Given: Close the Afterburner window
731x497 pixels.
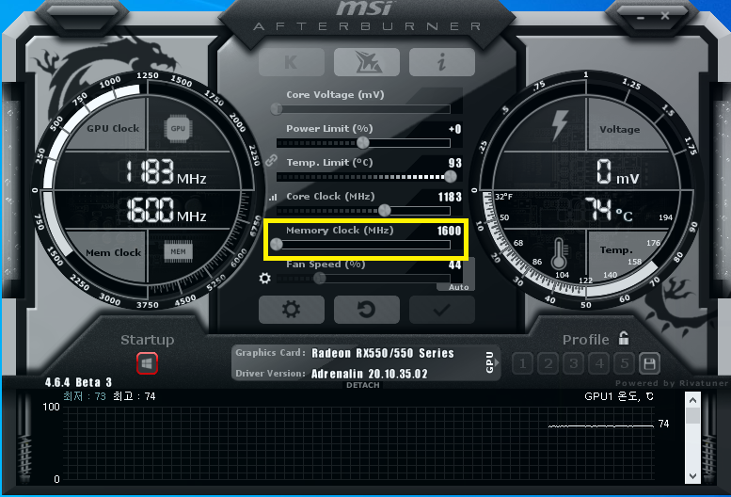Looking at the screenshot, I should click(665, 16).
